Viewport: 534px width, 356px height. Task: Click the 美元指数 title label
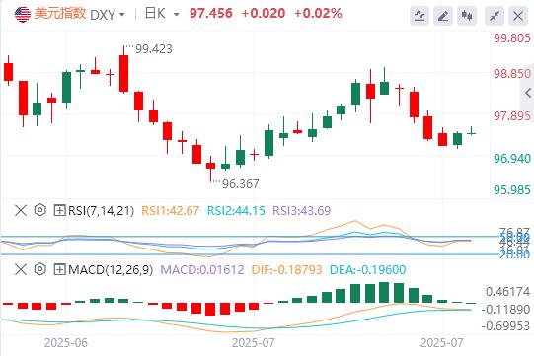(x=60, y=14)
